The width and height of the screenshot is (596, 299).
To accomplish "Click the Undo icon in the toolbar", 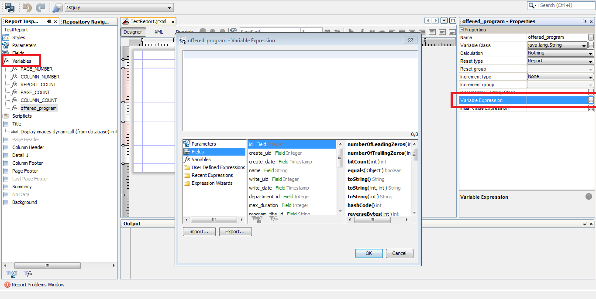I will coord(27,7).
